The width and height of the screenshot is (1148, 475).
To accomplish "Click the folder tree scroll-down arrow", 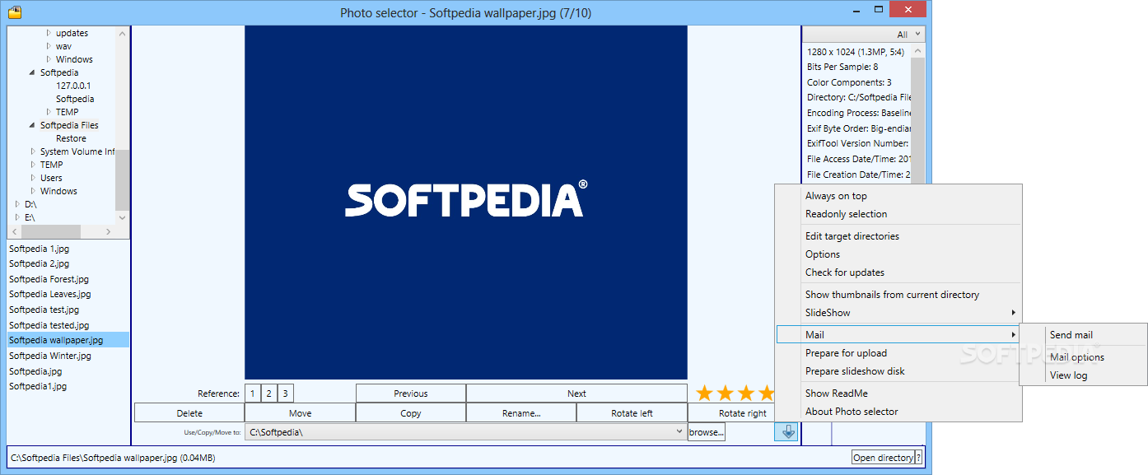I will (x=122, y=217).
